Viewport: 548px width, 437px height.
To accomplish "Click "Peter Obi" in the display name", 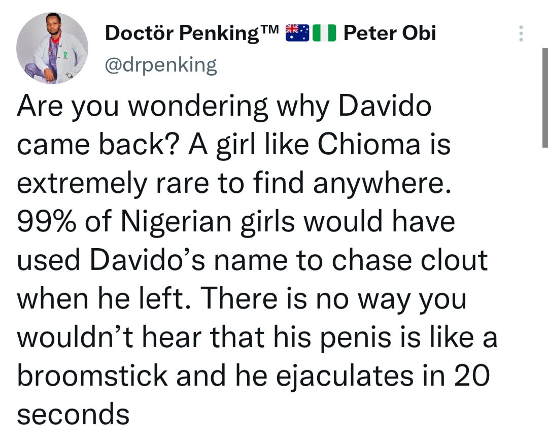I will (389, 33).
